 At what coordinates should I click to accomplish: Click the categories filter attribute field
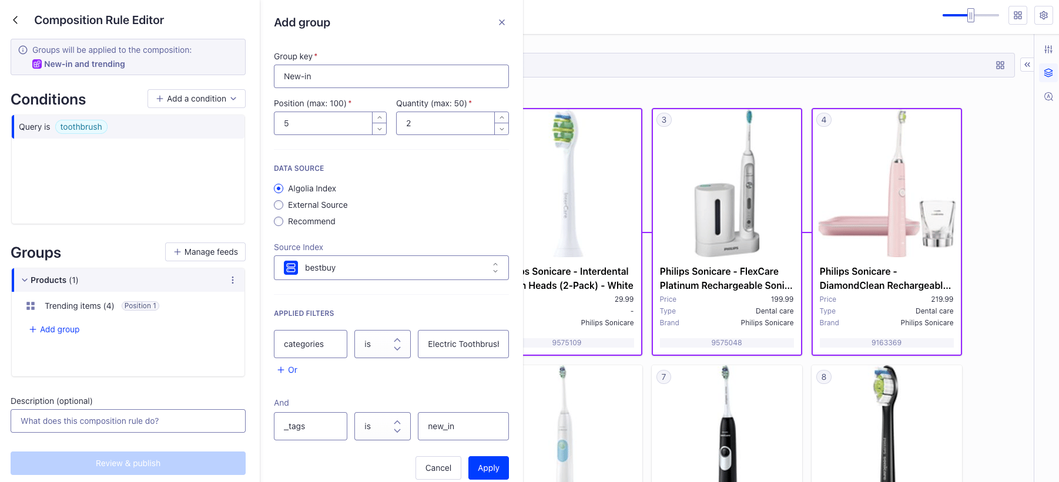[310, 344]
